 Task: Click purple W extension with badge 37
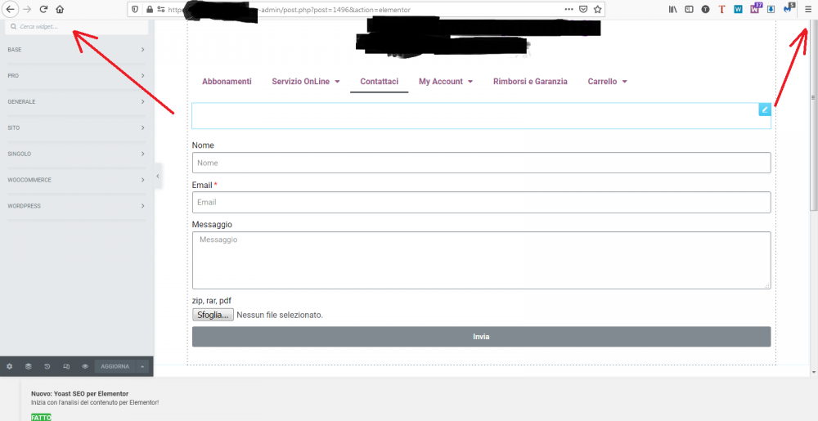pyautogui.click(x=755, y=8)
